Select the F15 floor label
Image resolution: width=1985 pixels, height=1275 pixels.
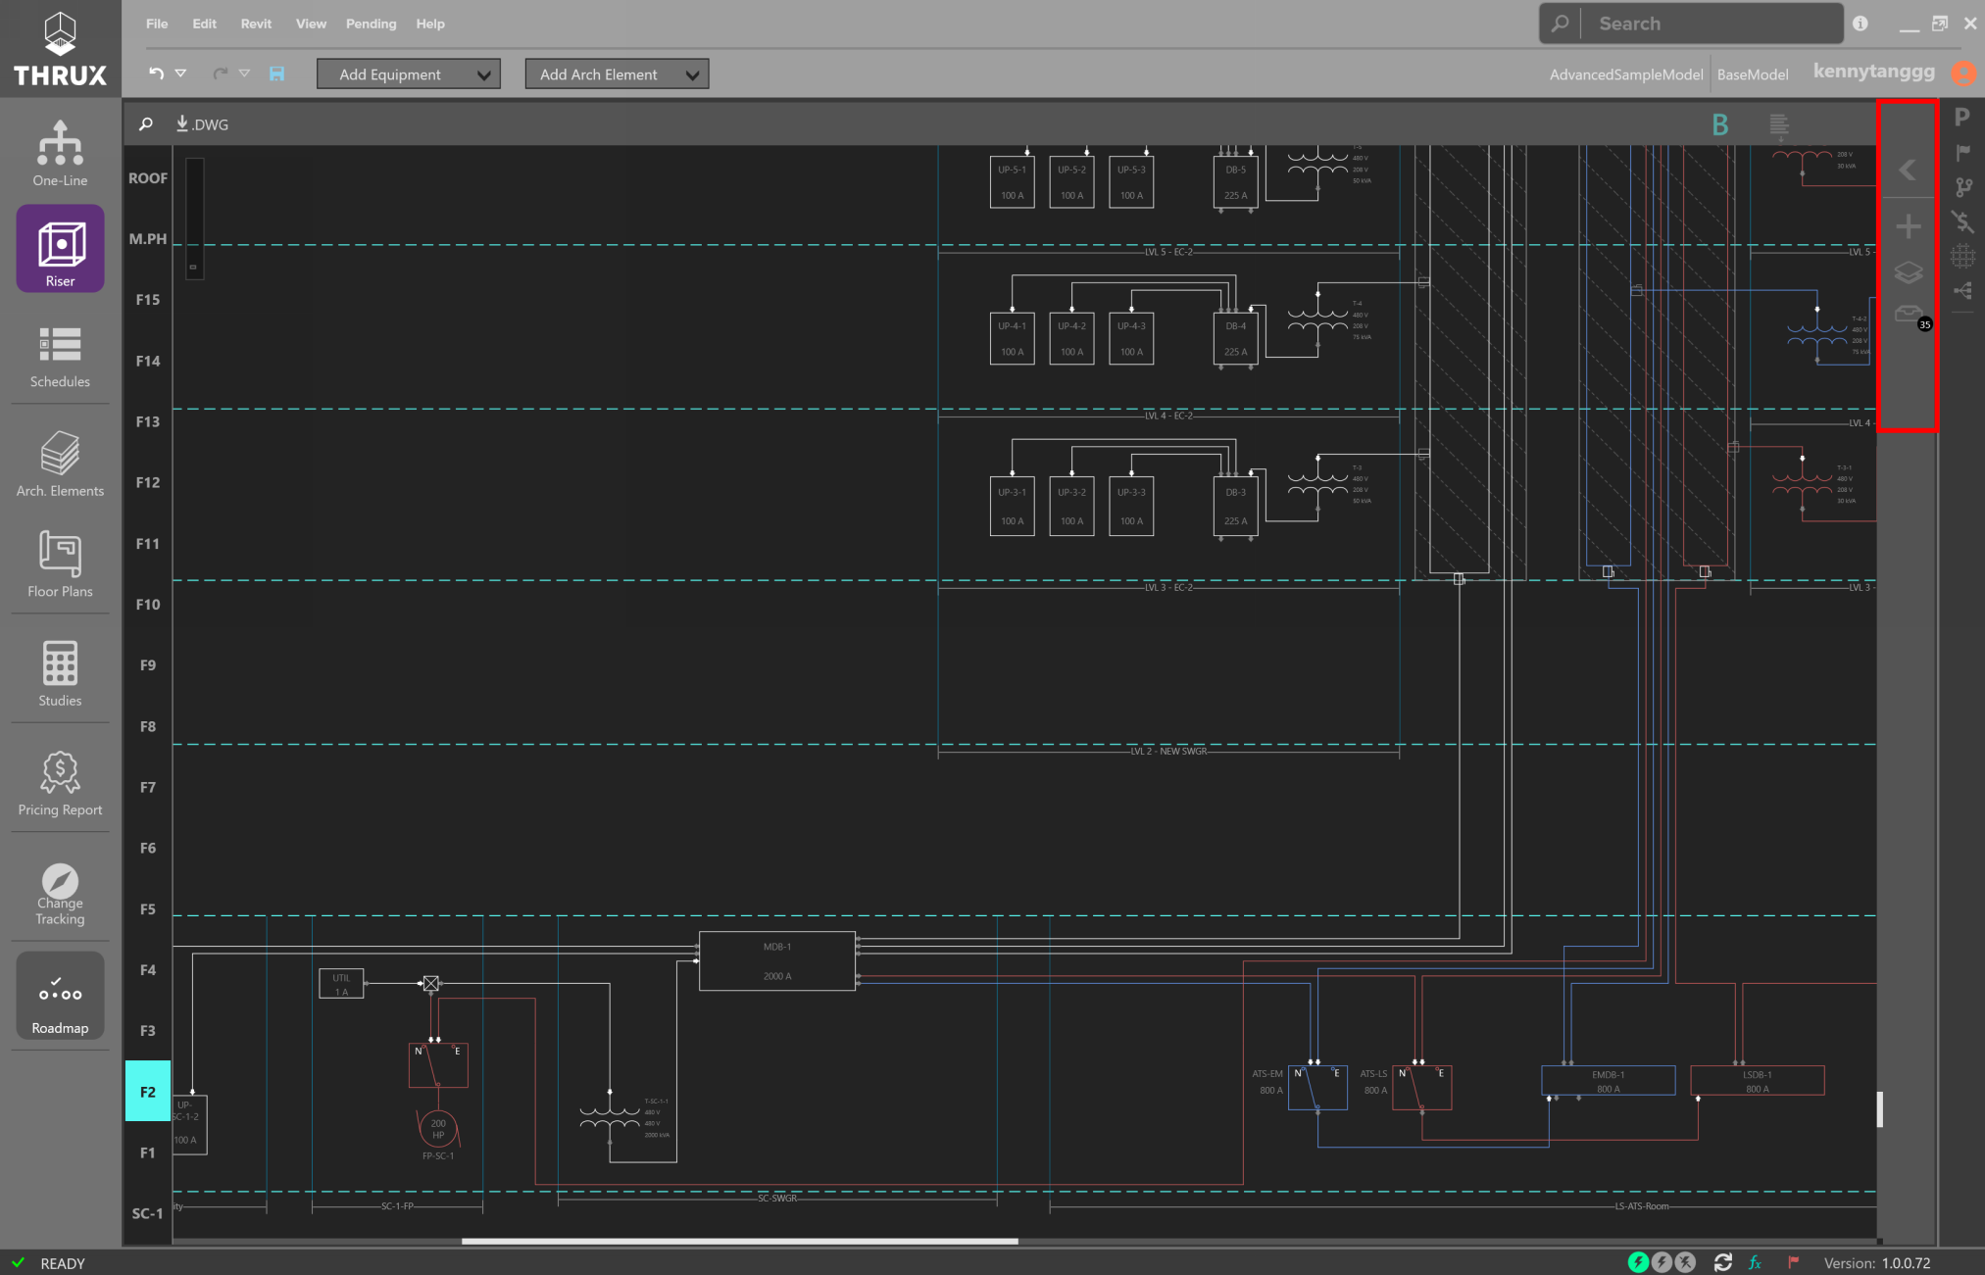click(148, 300)
